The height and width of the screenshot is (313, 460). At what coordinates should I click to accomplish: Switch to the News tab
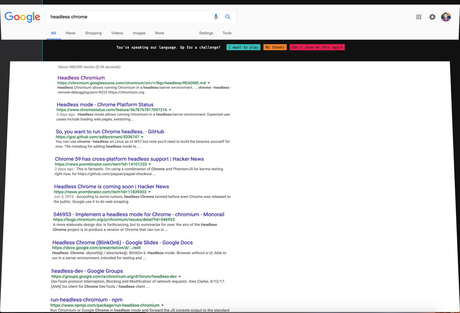tap(71, 33)
